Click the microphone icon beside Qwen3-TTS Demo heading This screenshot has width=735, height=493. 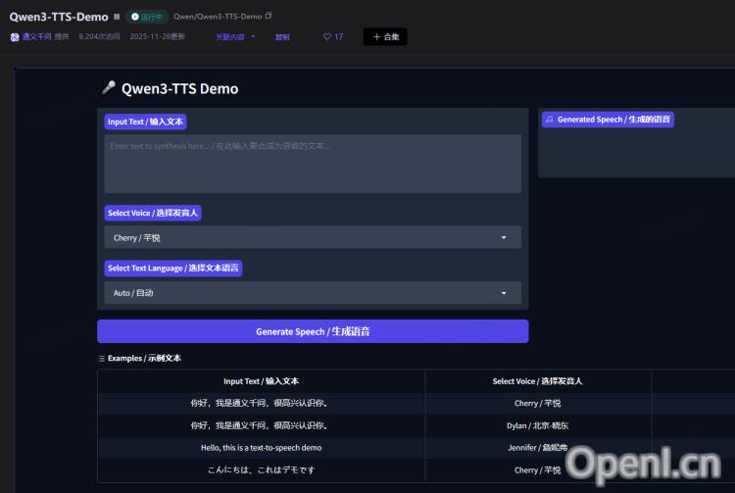pos(109,88)
